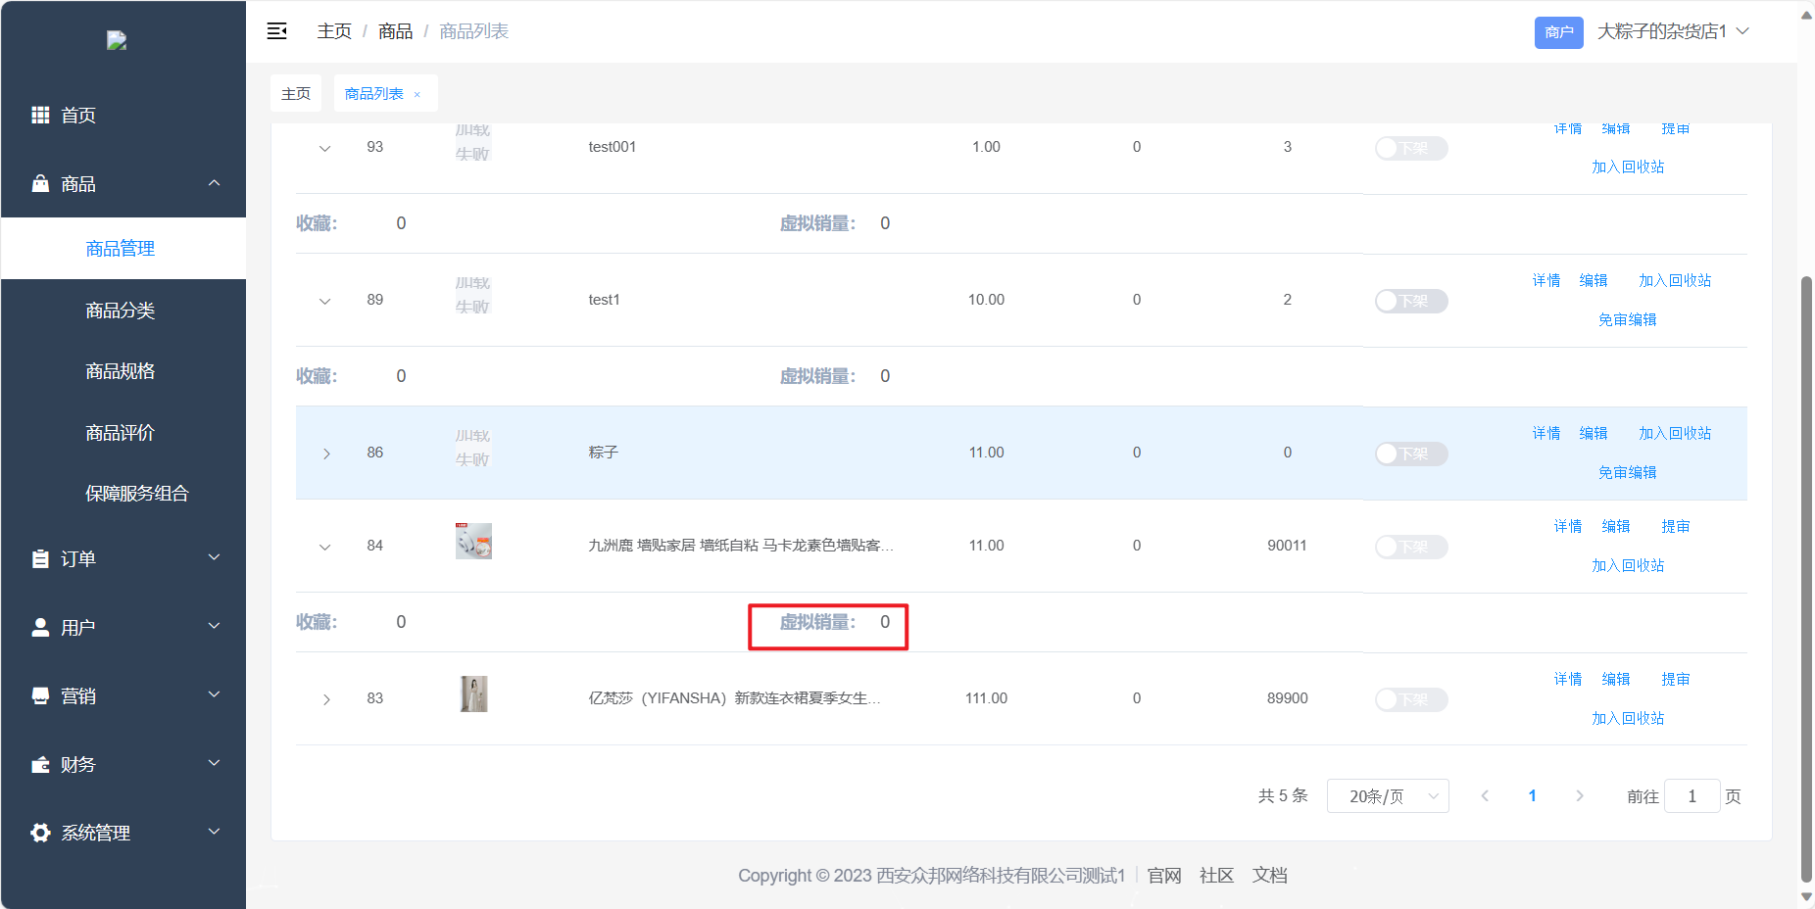1815x909 pixels.
Task: Open 保障服务组合 in the sidebar
Action: click(x=123, y=493)
